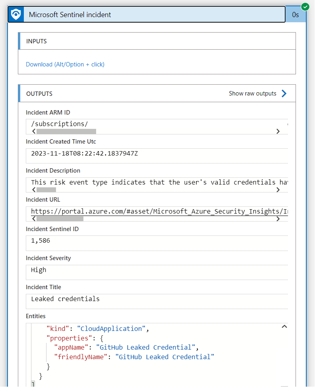Screen dimensions: 315x387
Task: Click the Incident ARM ID label
Action: click(48, 113)
